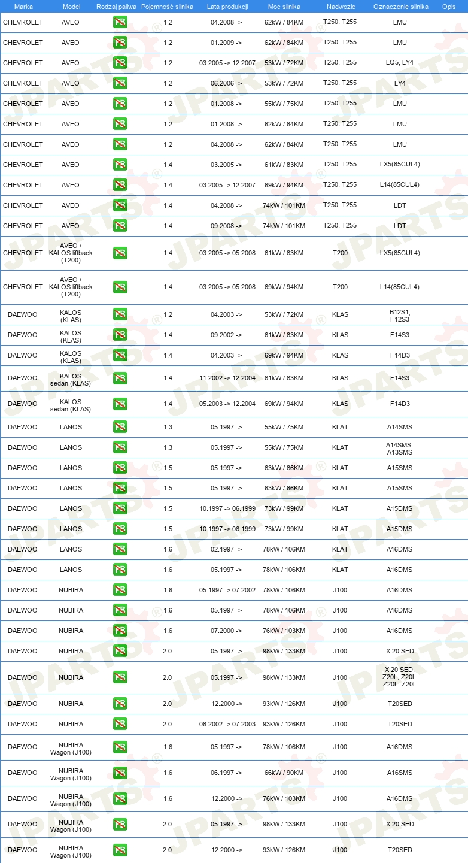Select the 09.2002 -> production date cell

coord(226,335)
